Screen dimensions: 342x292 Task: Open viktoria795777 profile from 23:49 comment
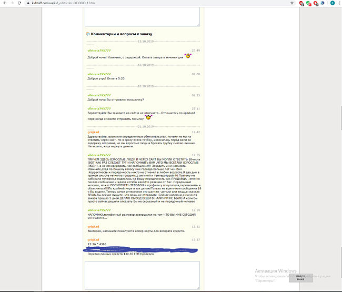point(99,51)
